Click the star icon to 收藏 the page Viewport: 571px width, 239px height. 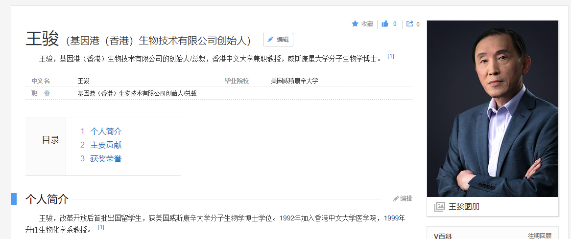[355, 24]
